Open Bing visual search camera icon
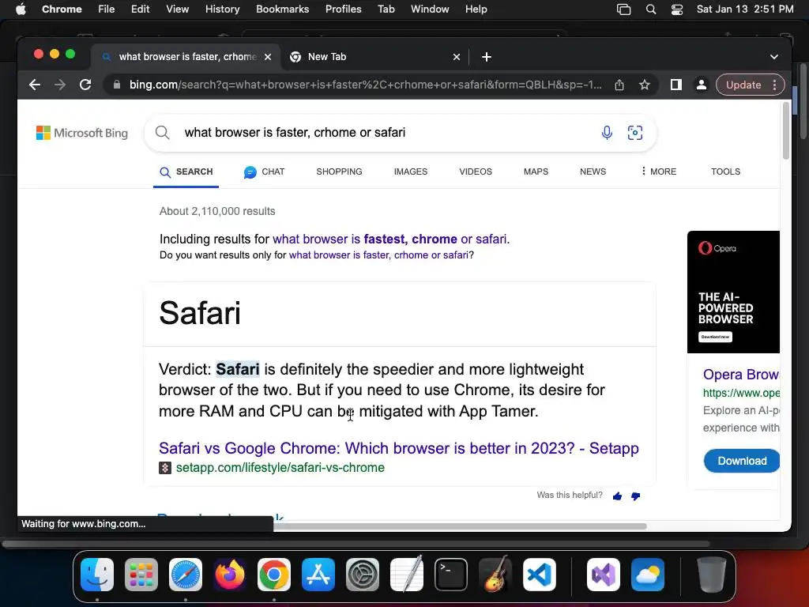 pyautogui.click(x=634, y=133)
